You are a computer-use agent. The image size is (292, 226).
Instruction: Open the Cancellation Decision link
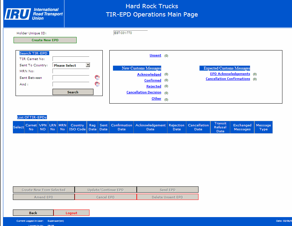pyautogui.click(x=144, y=92)
